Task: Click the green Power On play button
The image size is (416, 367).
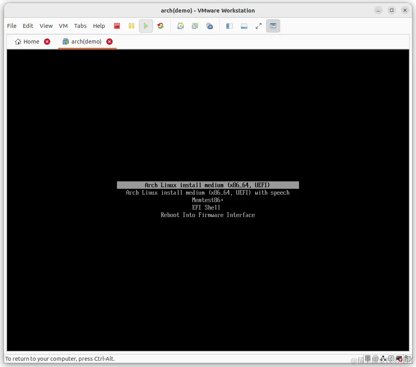Action: click(146, 26)
